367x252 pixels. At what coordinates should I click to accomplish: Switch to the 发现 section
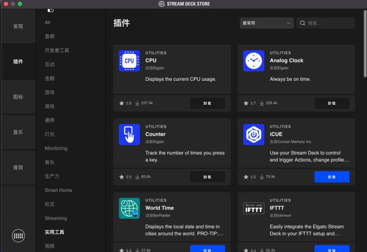tap(18, 26)
